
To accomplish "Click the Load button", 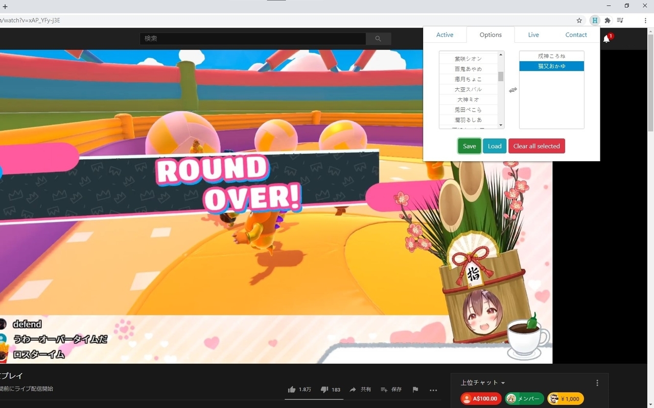I will coord(495,146).
